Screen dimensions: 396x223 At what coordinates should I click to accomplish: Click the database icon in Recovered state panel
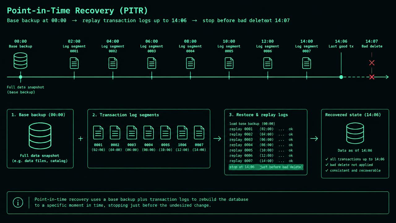click(355, 133)
